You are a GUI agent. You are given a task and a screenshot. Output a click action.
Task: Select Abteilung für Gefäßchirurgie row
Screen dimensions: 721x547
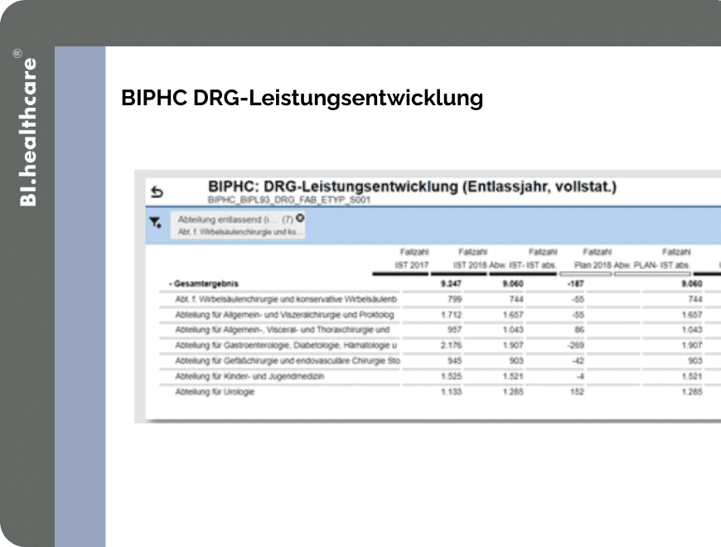pyautogui.click(x=288, y=361)
